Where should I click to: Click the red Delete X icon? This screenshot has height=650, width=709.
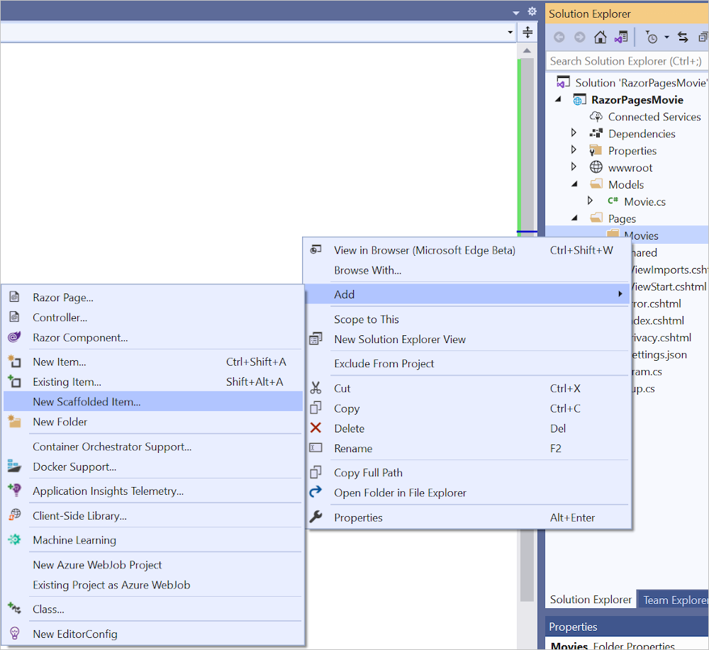tap(316, 428)
